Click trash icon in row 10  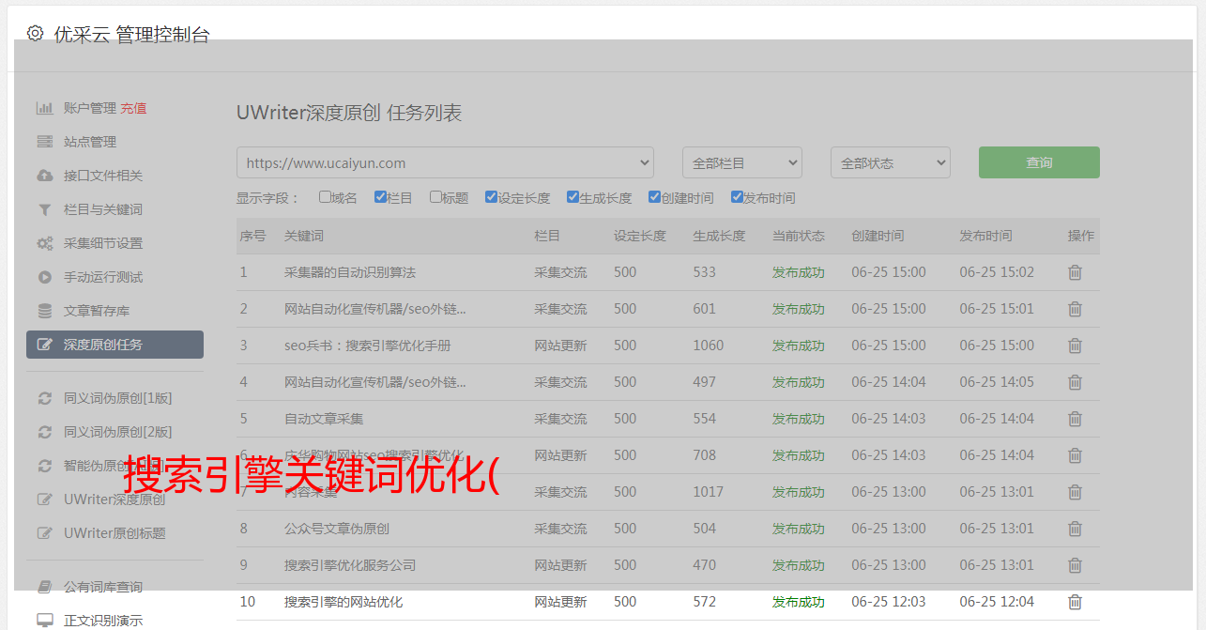(1075, 602)
